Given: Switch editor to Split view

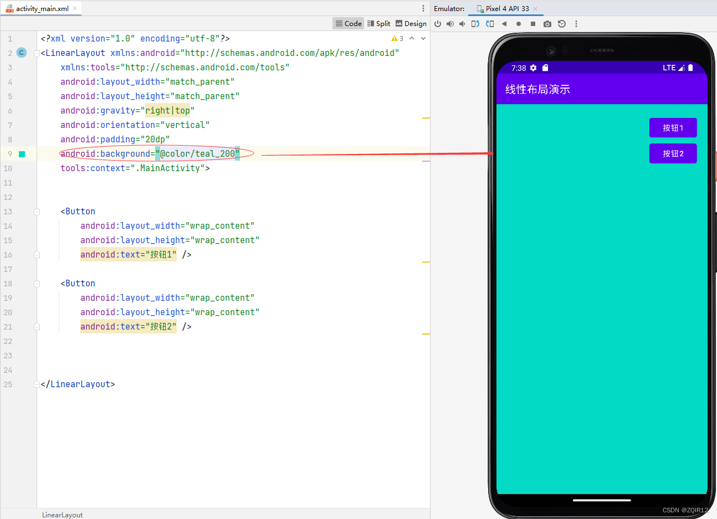Looking at the screenshot, I should pos(379,23).
